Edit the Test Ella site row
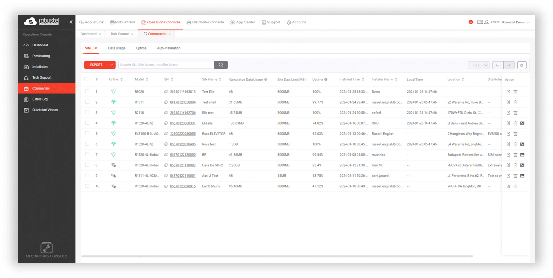Screen dimensions: 553x278 coord(508,92)
